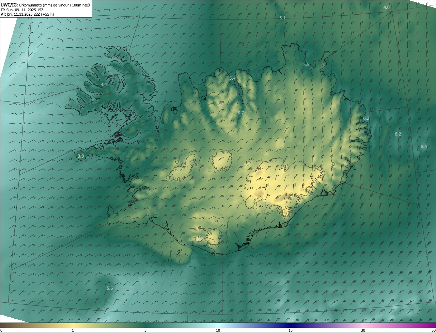
Task: Pick the pink colorbar segment above tick 30
Action: coord(363,325)
